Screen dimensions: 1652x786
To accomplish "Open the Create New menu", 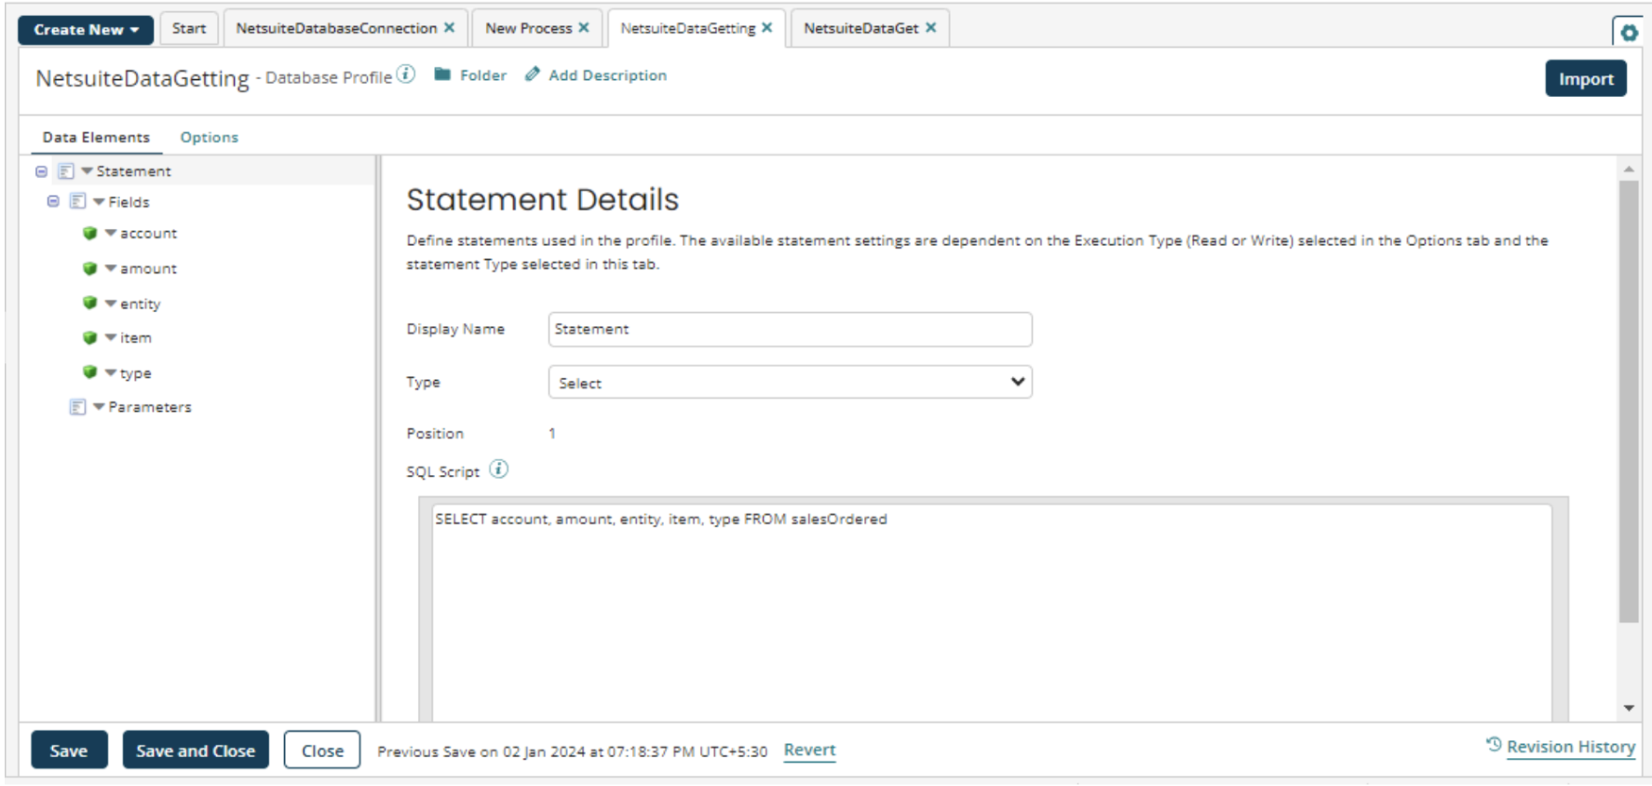I will pos(86,30).
